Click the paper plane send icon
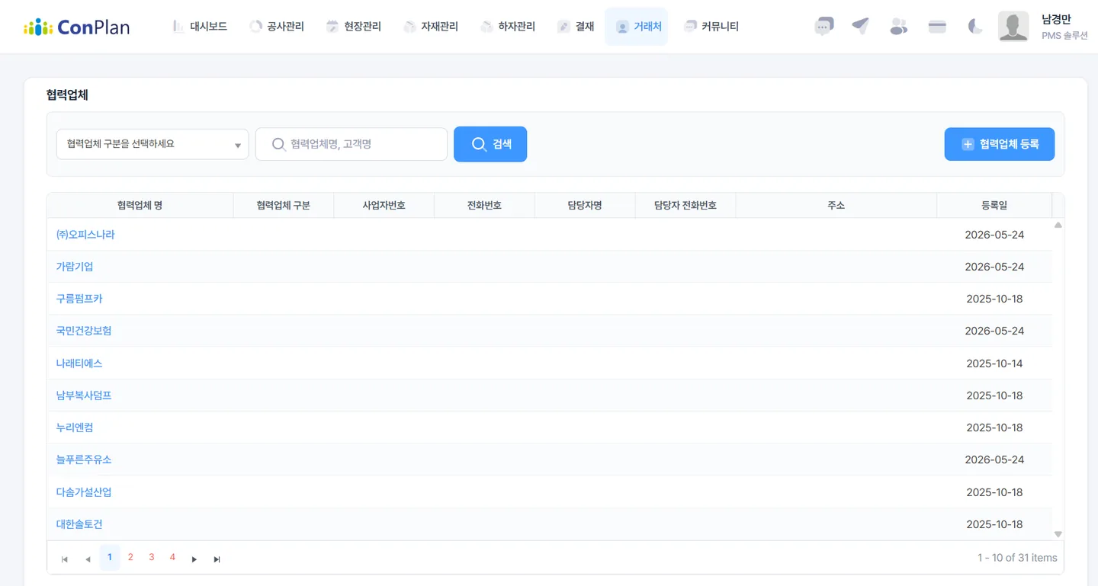 click(861, 27)
